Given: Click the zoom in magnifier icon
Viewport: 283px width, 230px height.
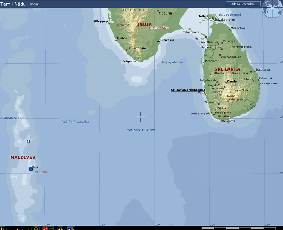Looking at the screenshot, I should 2,228.
